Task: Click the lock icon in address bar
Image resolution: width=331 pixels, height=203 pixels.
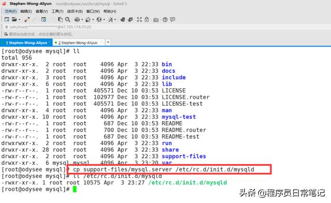Action: click(7, 27)
